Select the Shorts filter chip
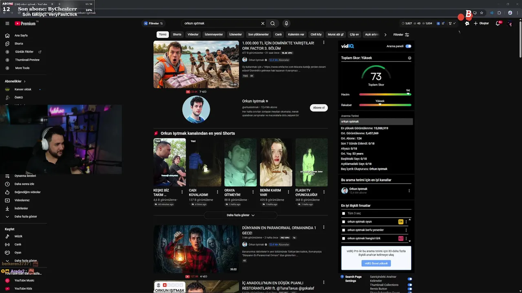This screenshot has height=293, width=522. [x=177, y=35]
